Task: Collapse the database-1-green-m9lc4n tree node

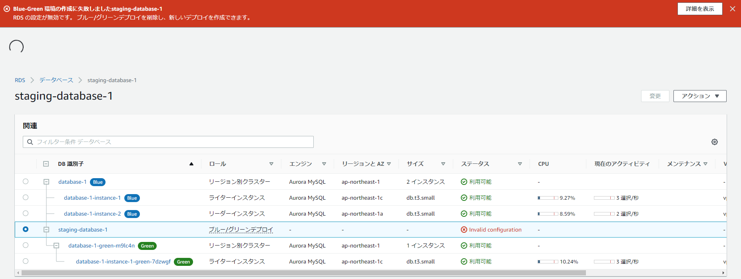Action: tap(56, 246)
